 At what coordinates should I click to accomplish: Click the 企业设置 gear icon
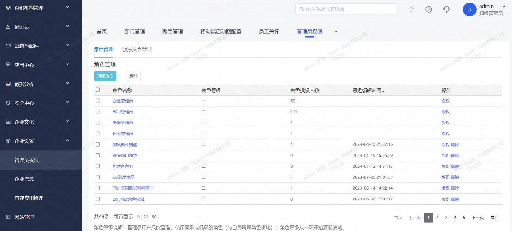click(8, 141)
